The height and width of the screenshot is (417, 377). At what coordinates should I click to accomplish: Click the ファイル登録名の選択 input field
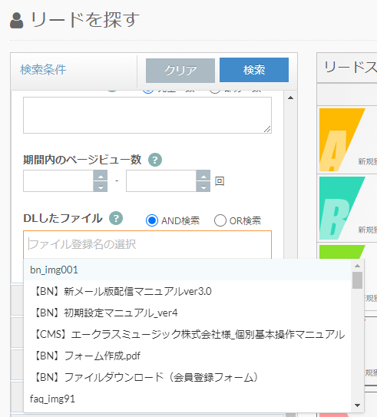tap(147, 245)
